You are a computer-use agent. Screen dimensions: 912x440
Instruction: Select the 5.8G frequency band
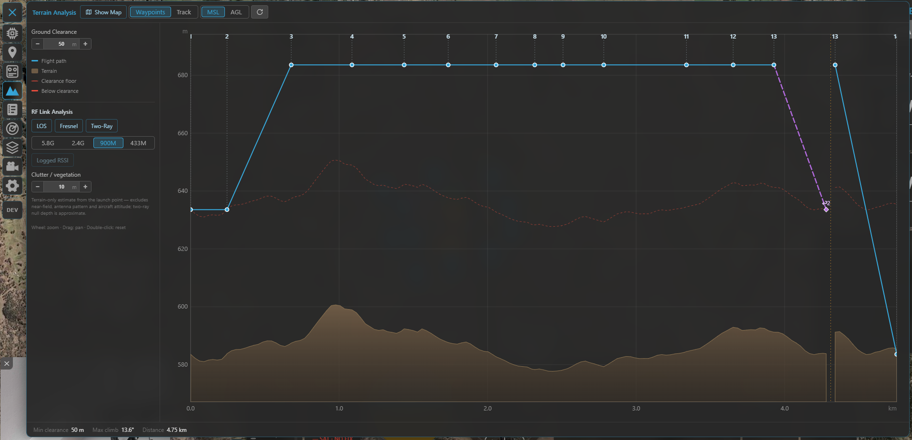pos(48,143)
